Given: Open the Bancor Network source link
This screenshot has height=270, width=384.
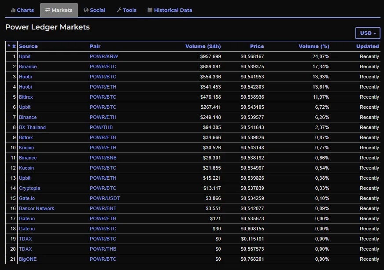Looking at the screenshot, I should (x=37, y=208).
